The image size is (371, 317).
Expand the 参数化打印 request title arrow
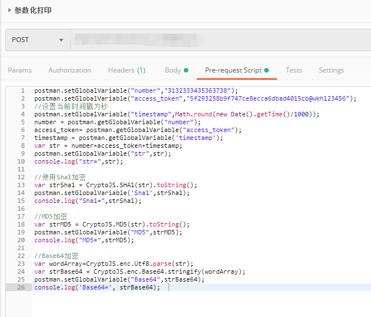[10, 10]
